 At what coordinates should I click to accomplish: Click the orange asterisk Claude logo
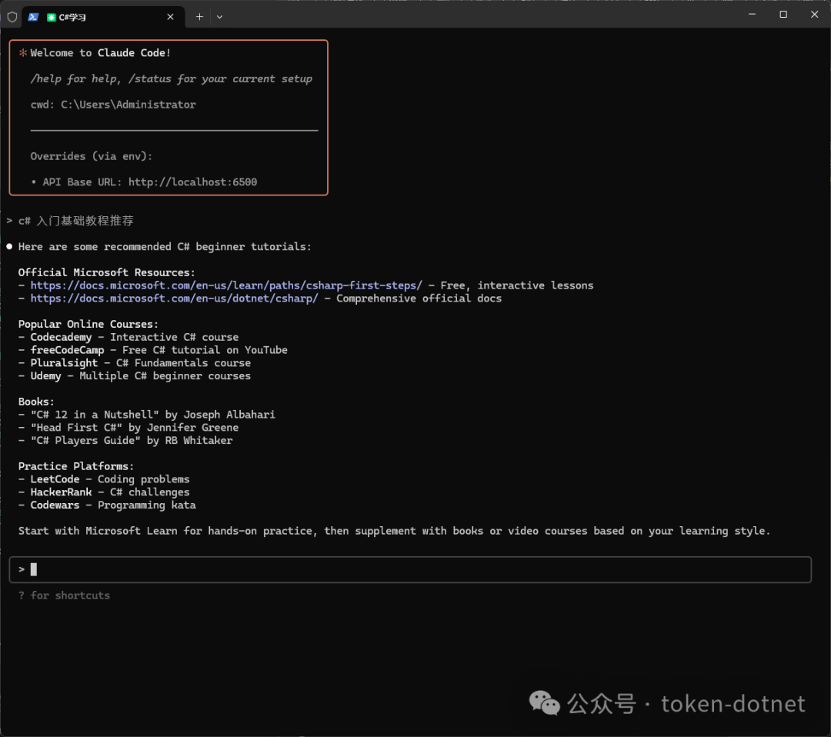point(23,52)
